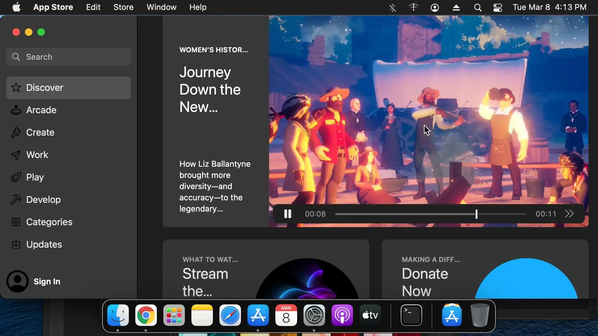Click the video progress slider track
This screenshot has width=598, height=336.
pos(405,214)
